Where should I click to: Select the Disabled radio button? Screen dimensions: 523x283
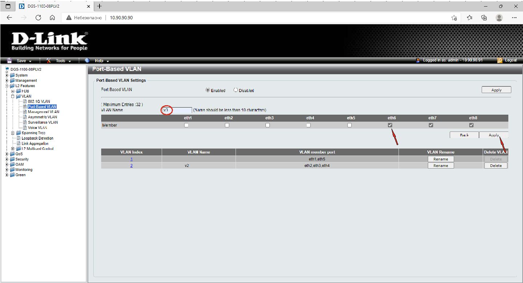click(236, 90)
